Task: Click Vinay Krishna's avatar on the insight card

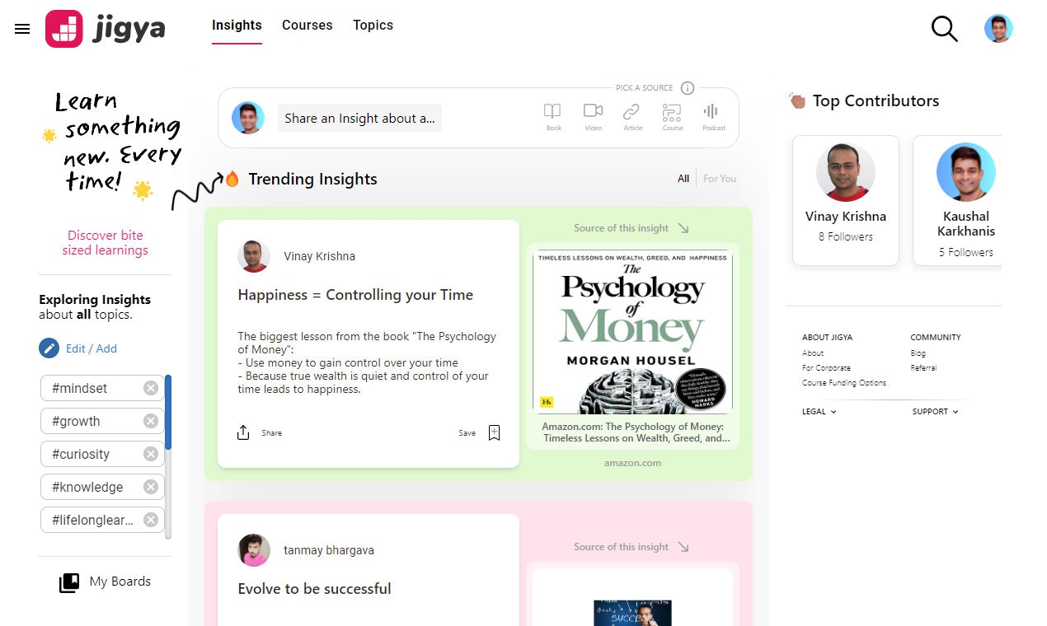Action: [254, 256]
